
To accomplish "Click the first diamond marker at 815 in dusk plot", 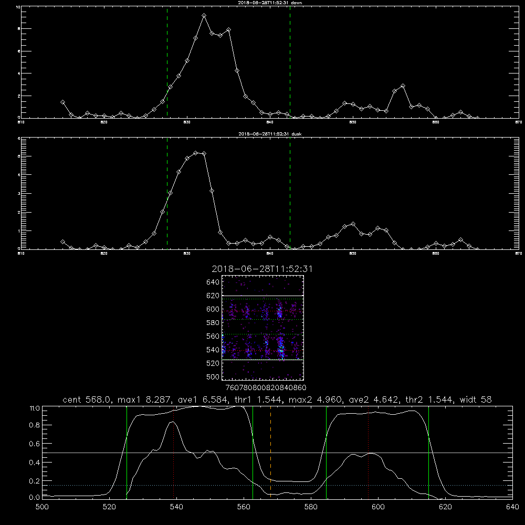I will [62, 241].
